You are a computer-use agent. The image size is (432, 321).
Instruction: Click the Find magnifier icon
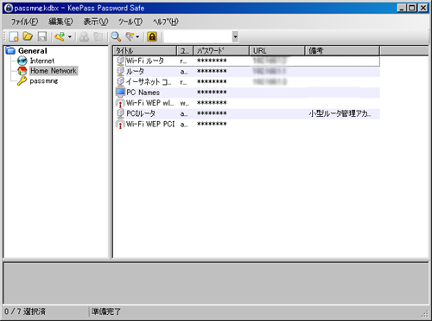pos(116,36)
